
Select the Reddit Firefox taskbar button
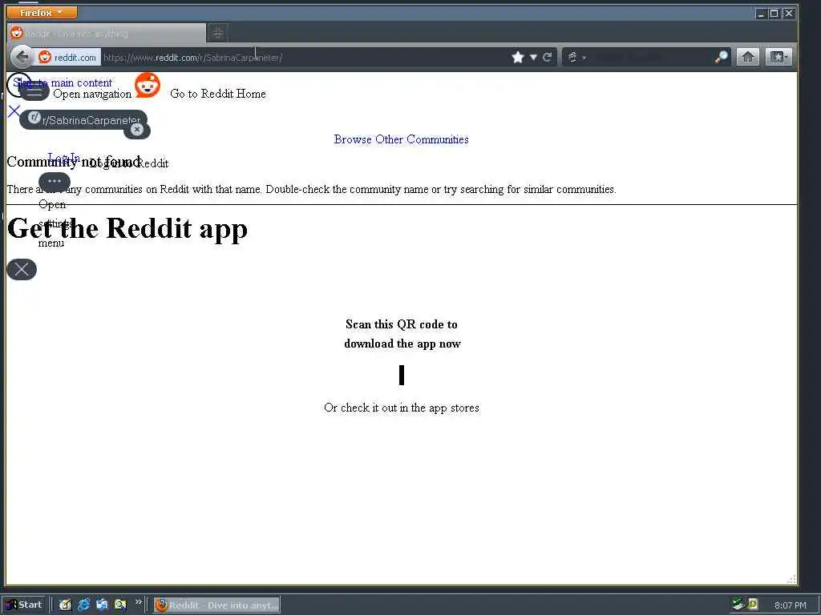[216, 605]
